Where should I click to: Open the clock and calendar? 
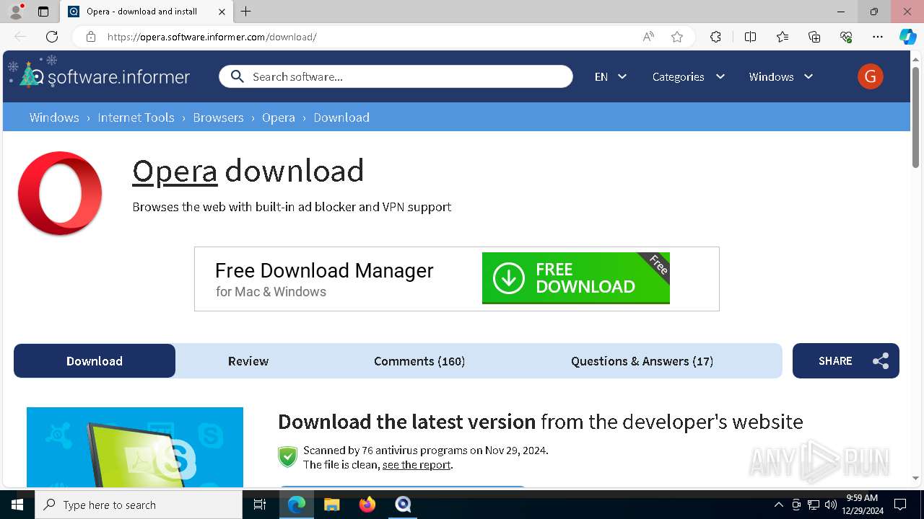(862, 505)
